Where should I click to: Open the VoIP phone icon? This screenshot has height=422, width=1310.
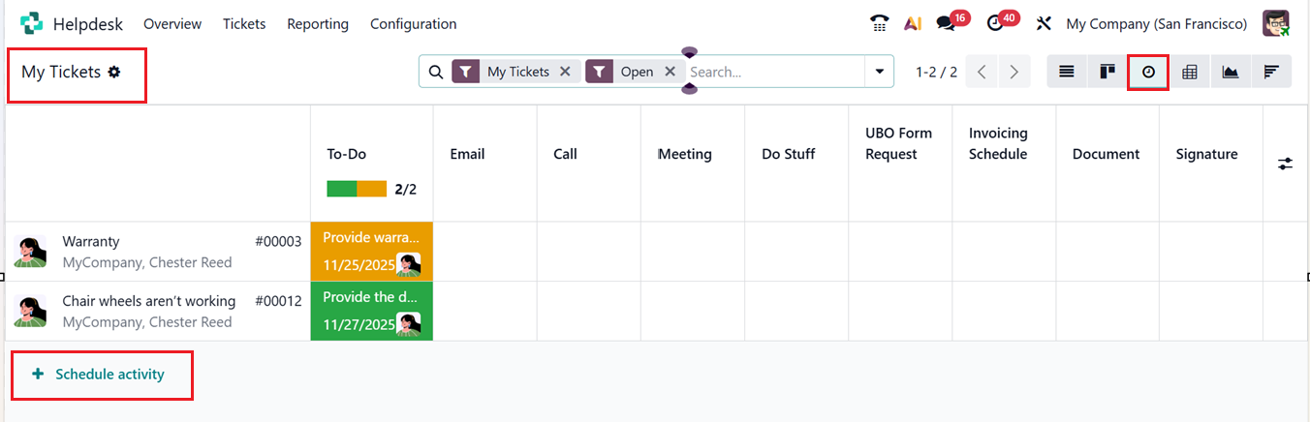click(879, 23)
